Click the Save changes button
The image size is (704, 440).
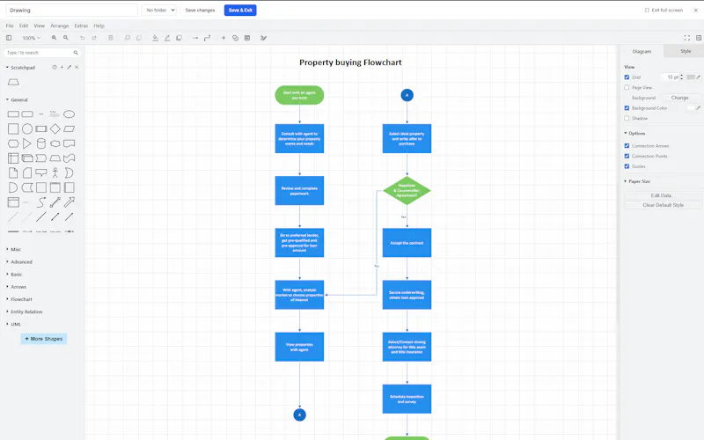coord(201,11)
